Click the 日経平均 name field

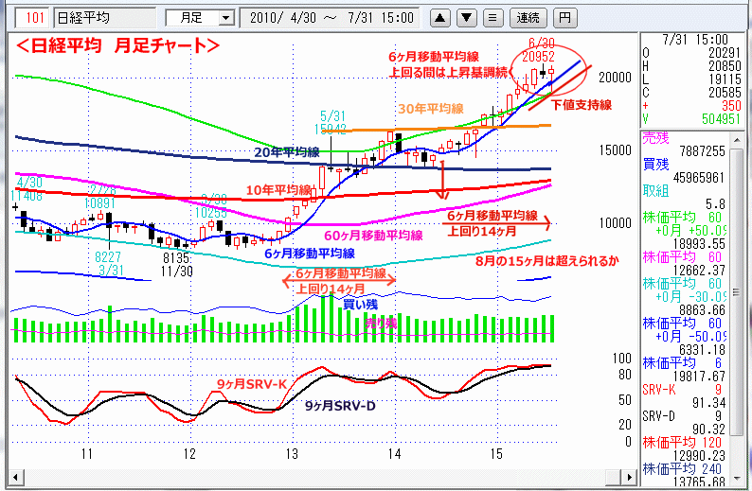pos(104,18)
